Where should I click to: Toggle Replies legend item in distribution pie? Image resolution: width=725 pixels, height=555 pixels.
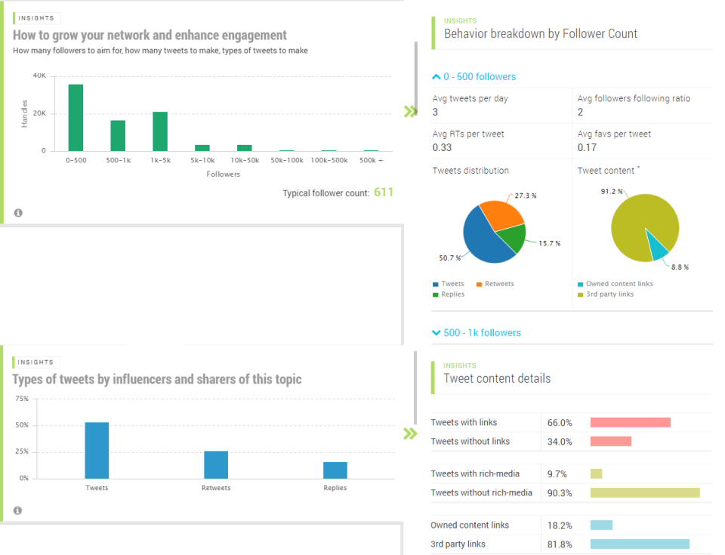point(449,294)
